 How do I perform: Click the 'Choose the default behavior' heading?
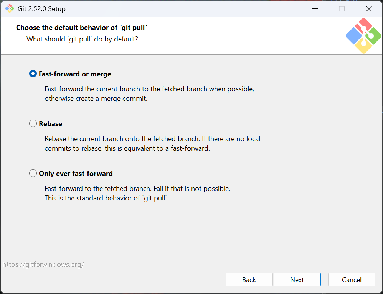pos(82,28)
